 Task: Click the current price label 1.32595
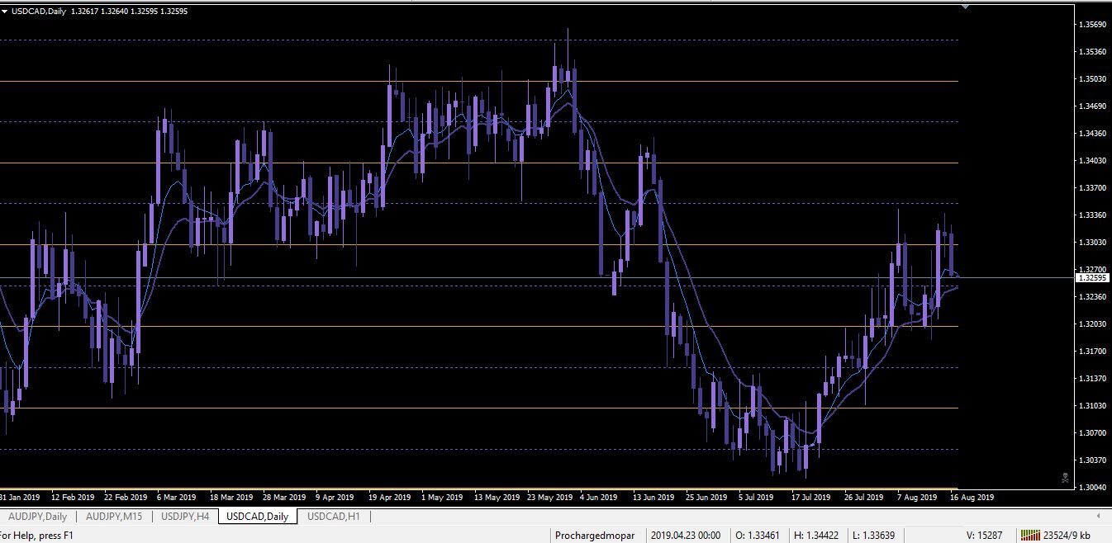[x=1093, y=278]
